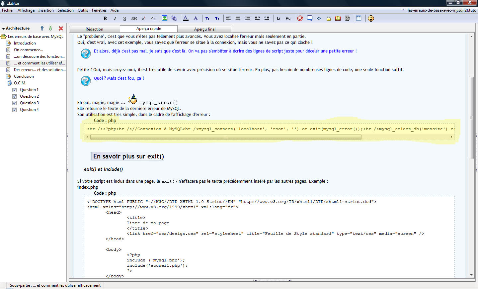478x289 pixels.
Task: Toggle the Question 2 checkbox
Action: [x=14, y=96]
